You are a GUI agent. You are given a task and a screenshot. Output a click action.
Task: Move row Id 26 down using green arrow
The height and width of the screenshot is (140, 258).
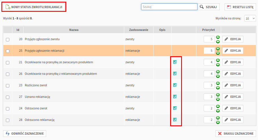218,76
